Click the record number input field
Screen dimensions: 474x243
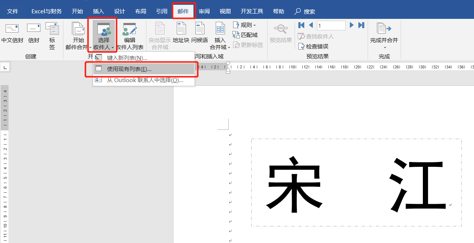click(331, 26)
